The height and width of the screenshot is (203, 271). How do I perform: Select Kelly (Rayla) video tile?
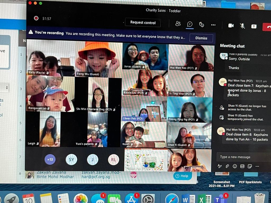pos(51,58)
